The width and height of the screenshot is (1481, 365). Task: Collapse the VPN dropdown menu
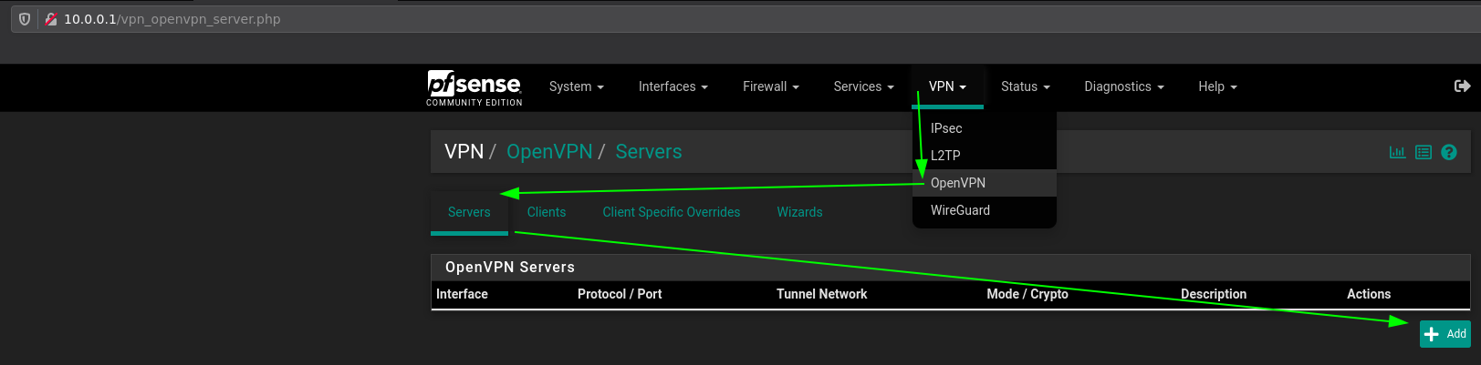[x=947, y=86]
